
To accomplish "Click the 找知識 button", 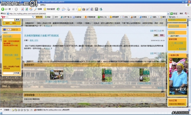I will [x=17, y=73].
